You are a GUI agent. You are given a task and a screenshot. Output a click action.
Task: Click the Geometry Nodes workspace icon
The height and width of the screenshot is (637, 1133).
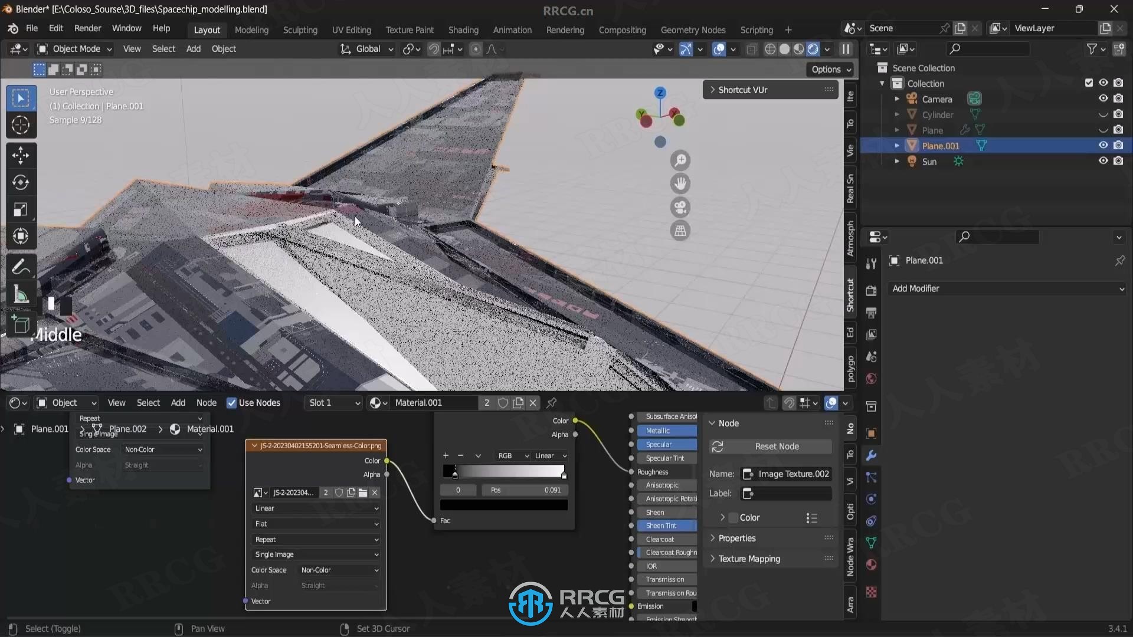692,29
